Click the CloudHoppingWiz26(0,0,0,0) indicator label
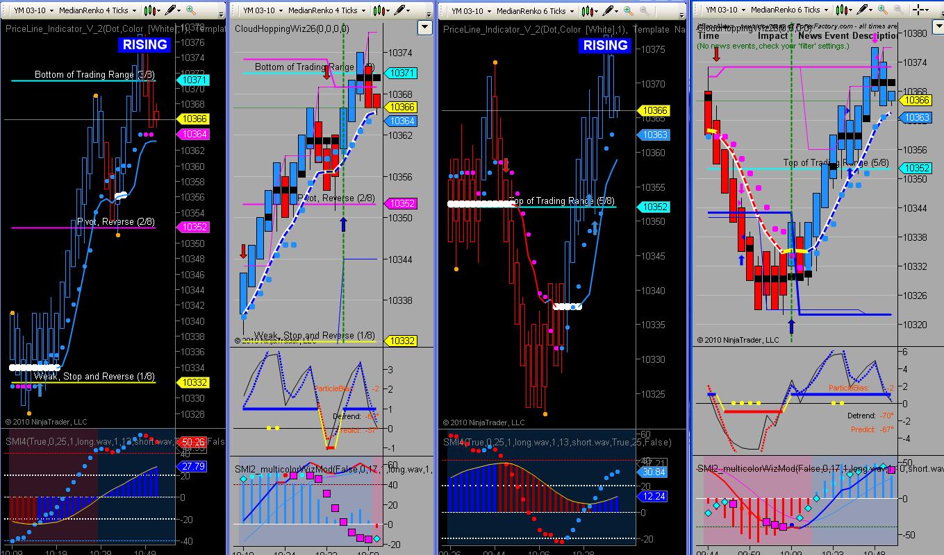This screenshot has height=555, width=944. click(292, 28)
